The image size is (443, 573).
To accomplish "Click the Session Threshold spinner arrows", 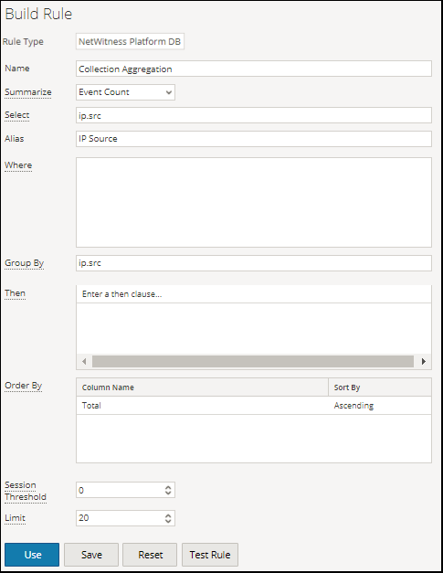I will click(168, 490).
